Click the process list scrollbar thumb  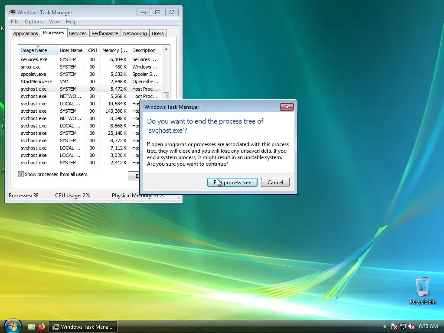(x=166, y=95)
